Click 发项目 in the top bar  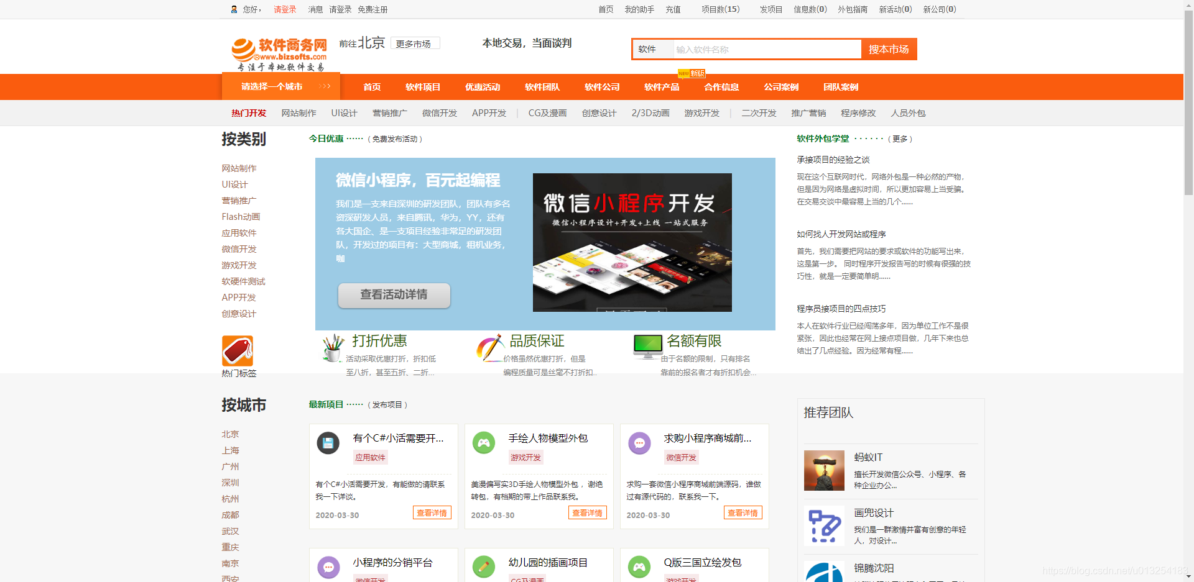tap(771, 9)
